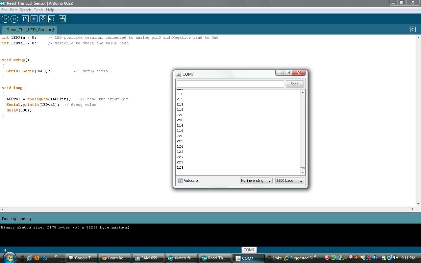Click the editor horizontal scroll left arrow

point(3,209)
